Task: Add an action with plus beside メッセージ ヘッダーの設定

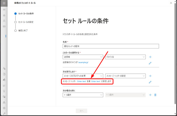Action: [x=150, y=76]
